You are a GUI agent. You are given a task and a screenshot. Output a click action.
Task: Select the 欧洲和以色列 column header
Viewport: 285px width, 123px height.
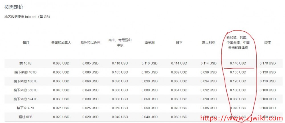click(91, 43)
